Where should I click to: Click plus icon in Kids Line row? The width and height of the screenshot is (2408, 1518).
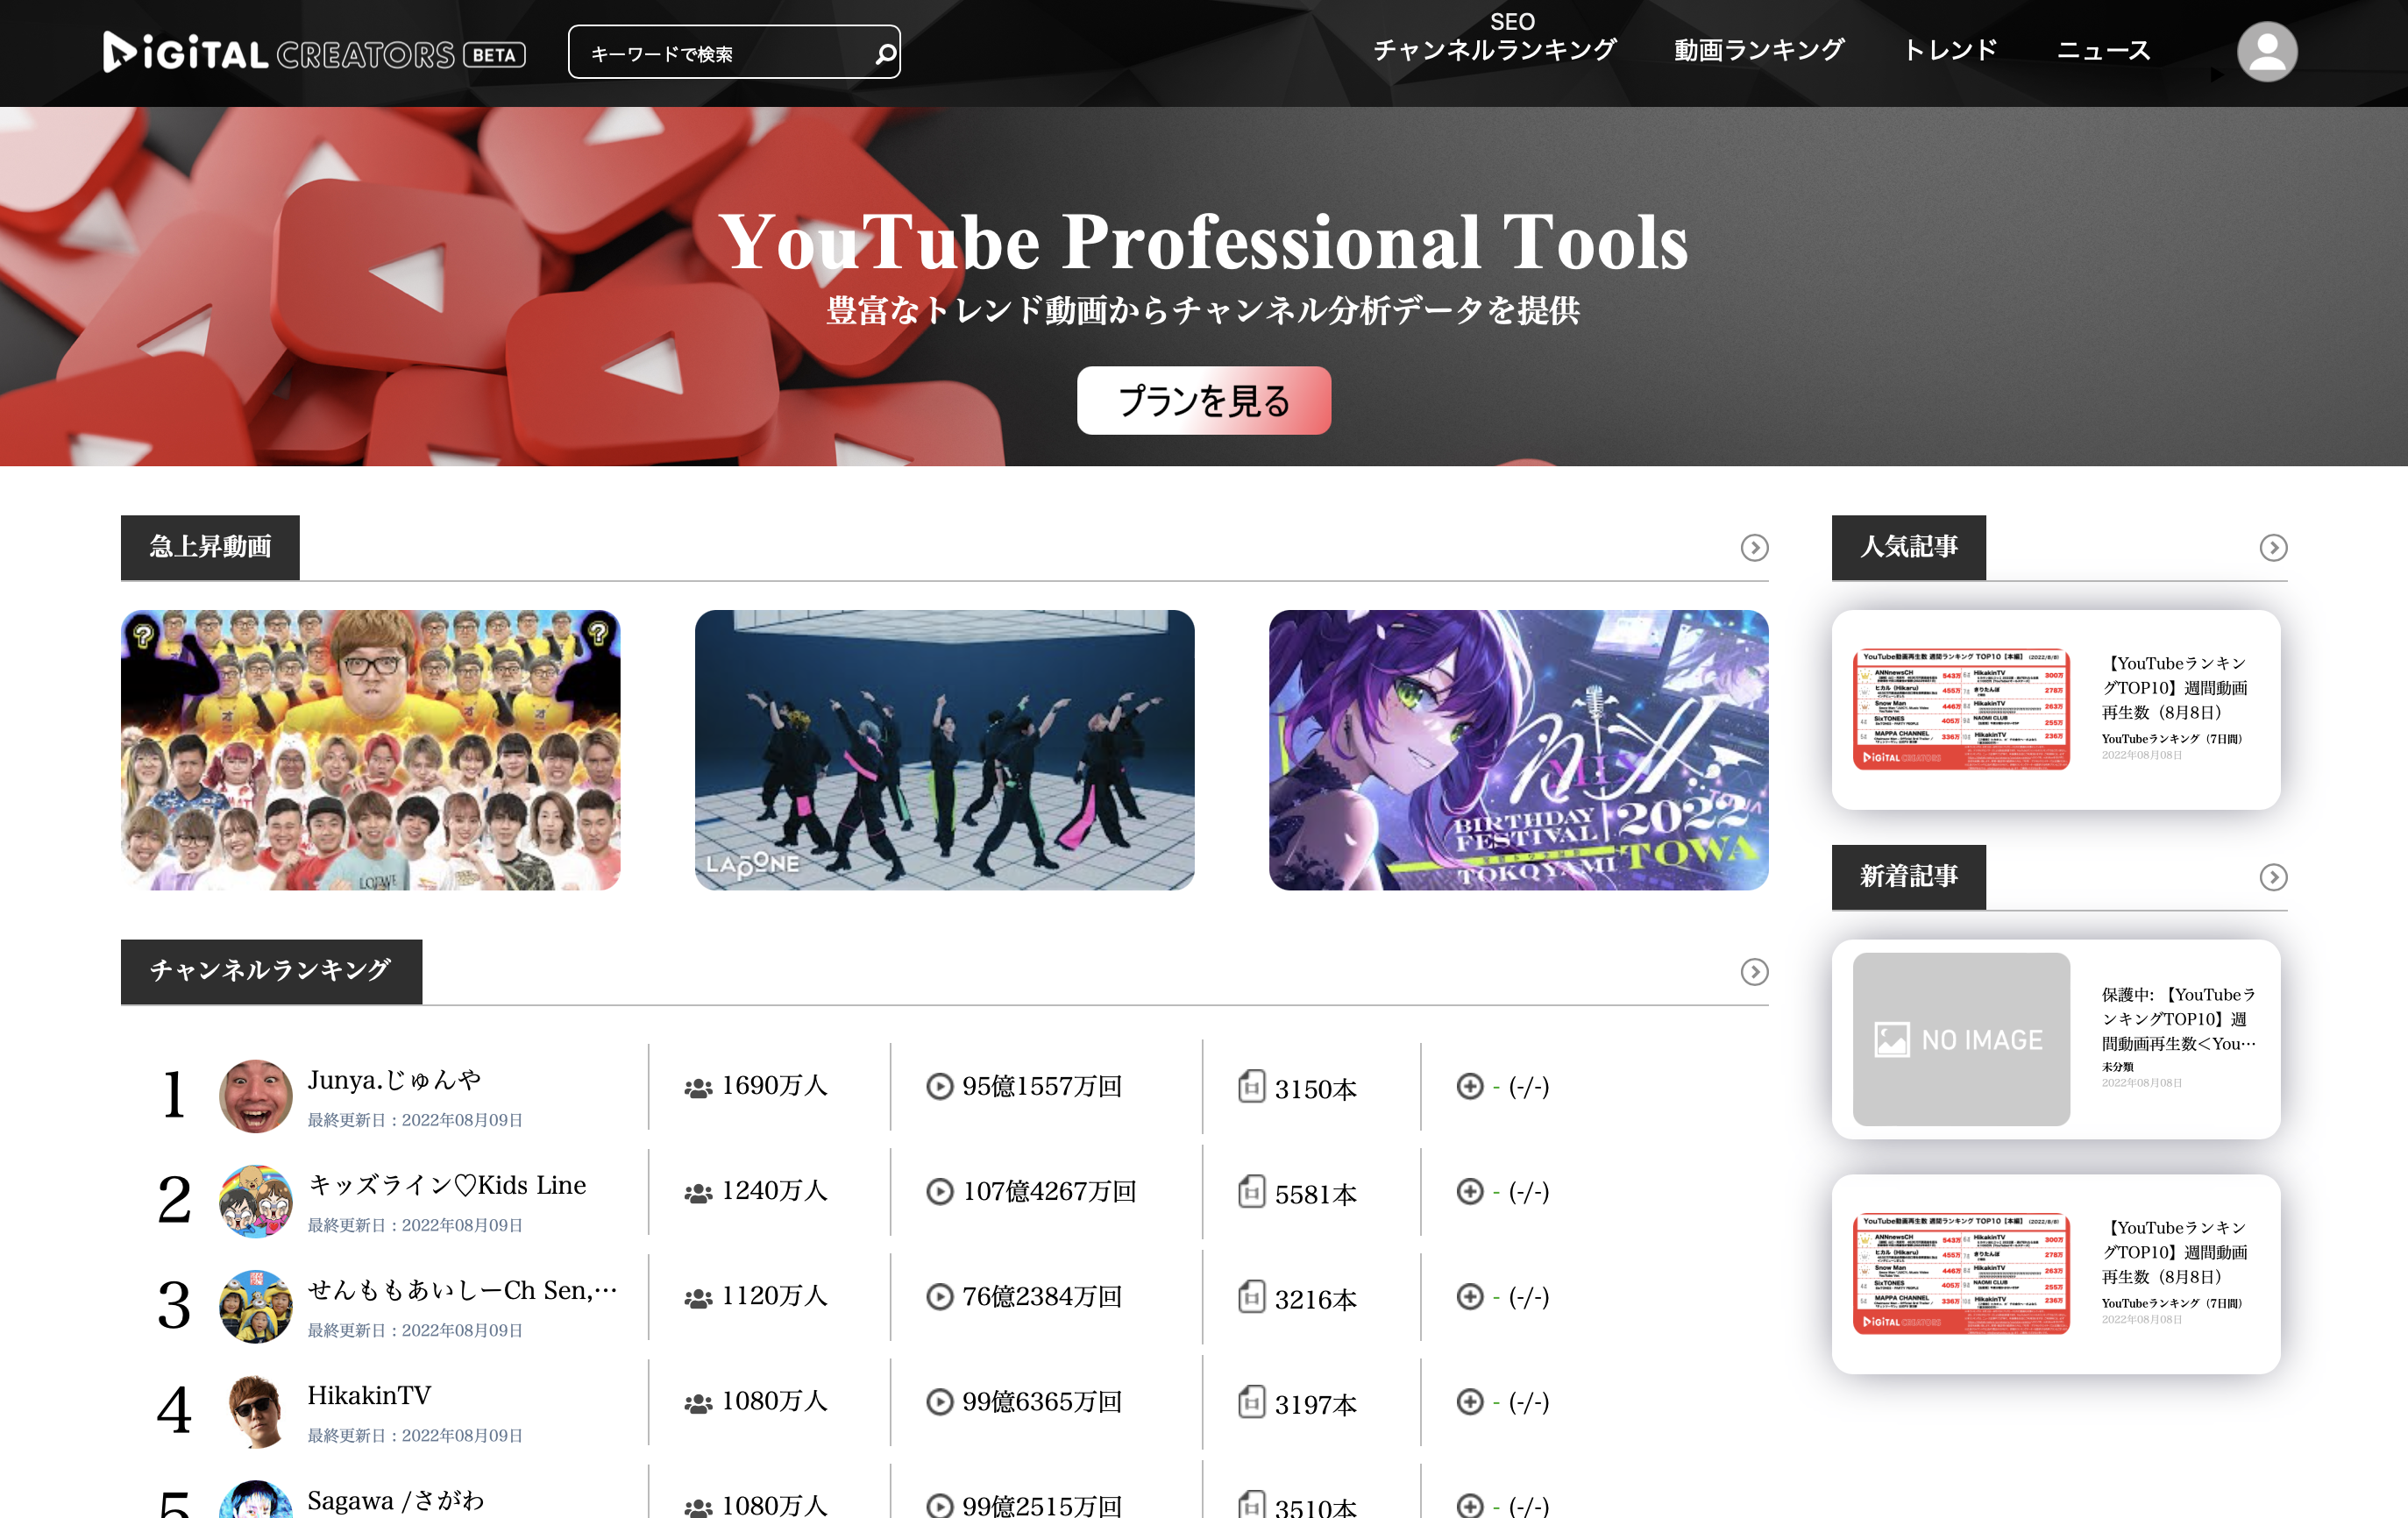click(1469, 1191)
